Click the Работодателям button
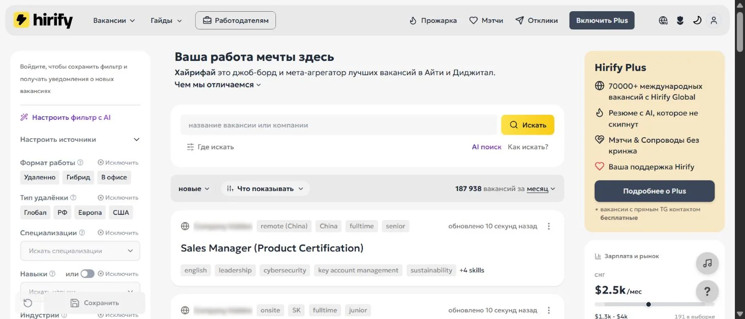The height and width of the screenshot is (319, 745). [235, 20]
